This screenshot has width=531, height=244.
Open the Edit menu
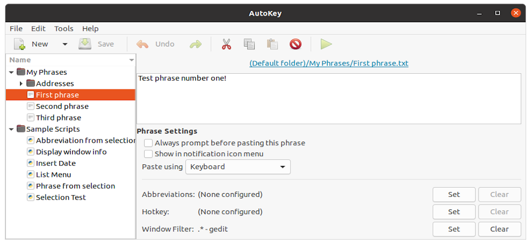(x=38, y=29)
